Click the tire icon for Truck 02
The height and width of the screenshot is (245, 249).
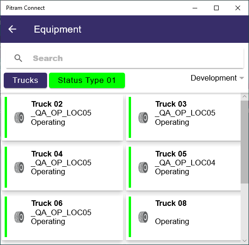click(19, 118)
